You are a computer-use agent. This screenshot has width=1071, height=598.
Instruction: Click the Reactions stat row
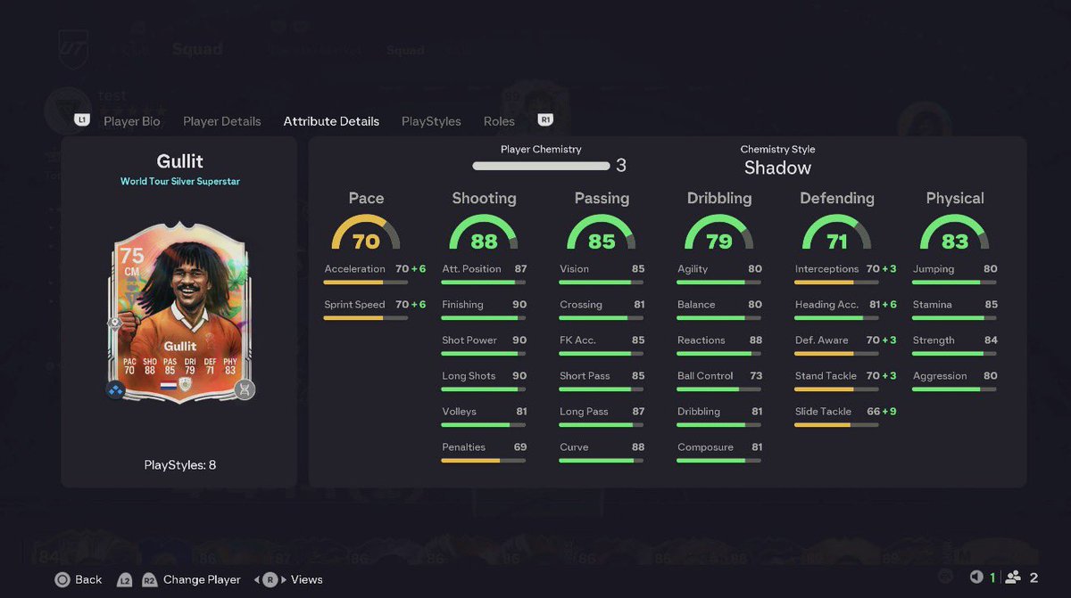click(719, 344)
